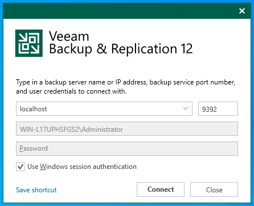This screenshot has height=206, width=254.
Task: Click the top-left arrow in the Veeam logo
Action: click(23, 38)
